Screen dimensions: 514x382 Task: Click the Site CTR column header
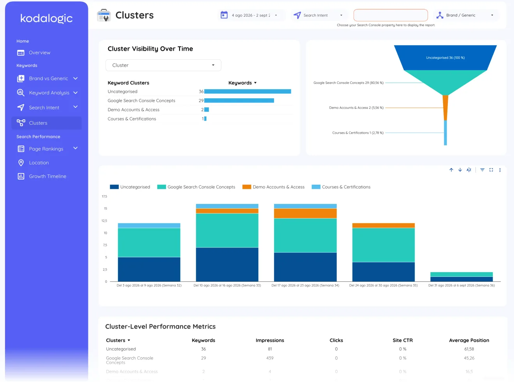(x=403, y=340)
